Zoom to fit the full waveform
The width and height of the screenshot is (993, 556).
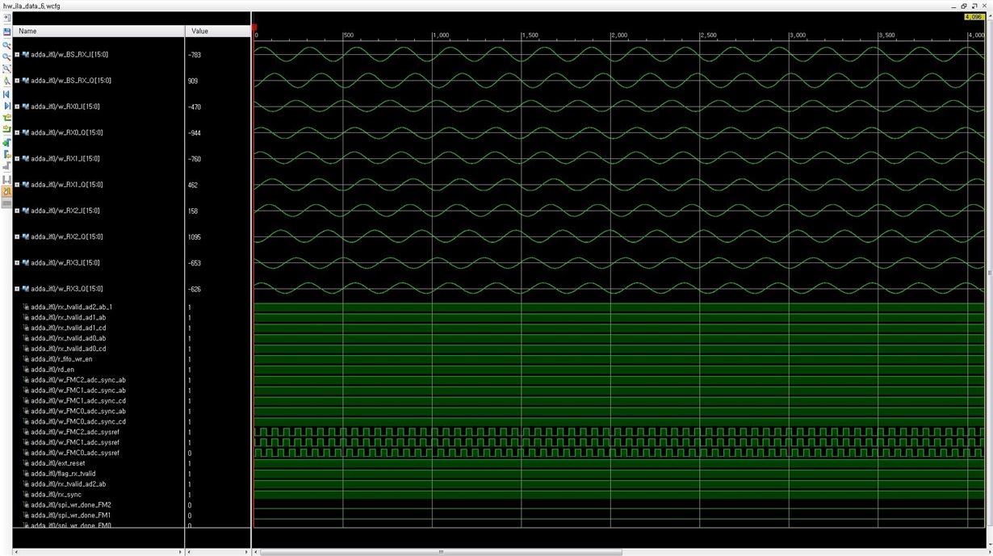[6, 69]
